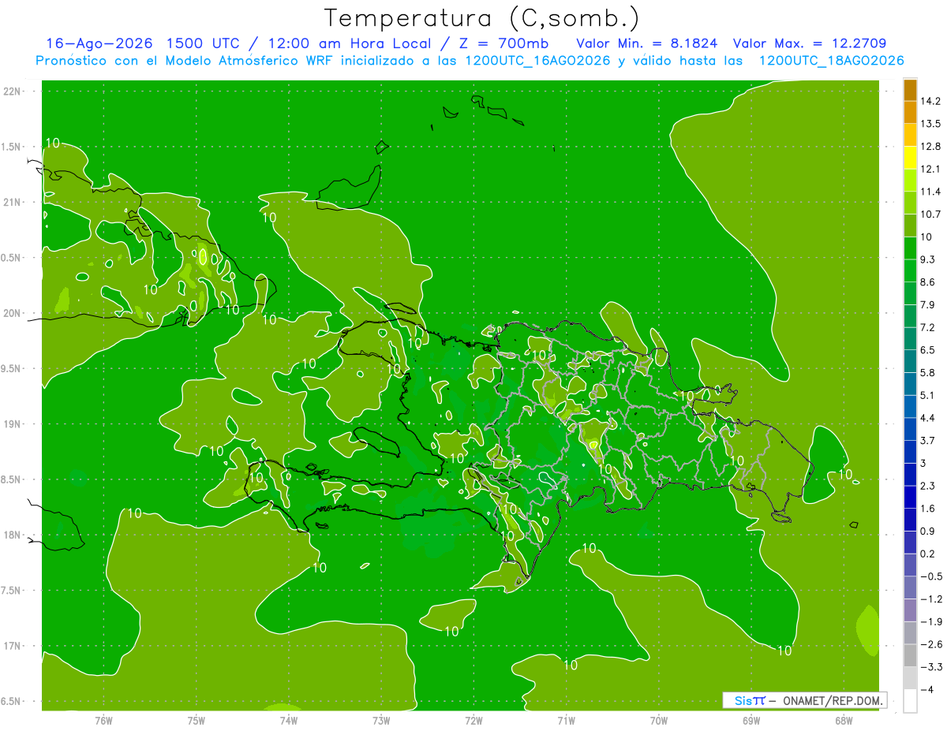Image resolution: width=947 pixels, height=731 pixels.
Task: Click the '69W' longitude axis label
Action: [x=750, y=720]
